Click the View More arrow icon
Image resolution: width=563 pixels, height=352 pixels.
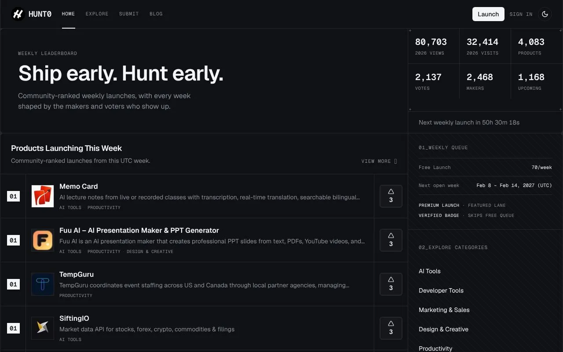(395, 161)
